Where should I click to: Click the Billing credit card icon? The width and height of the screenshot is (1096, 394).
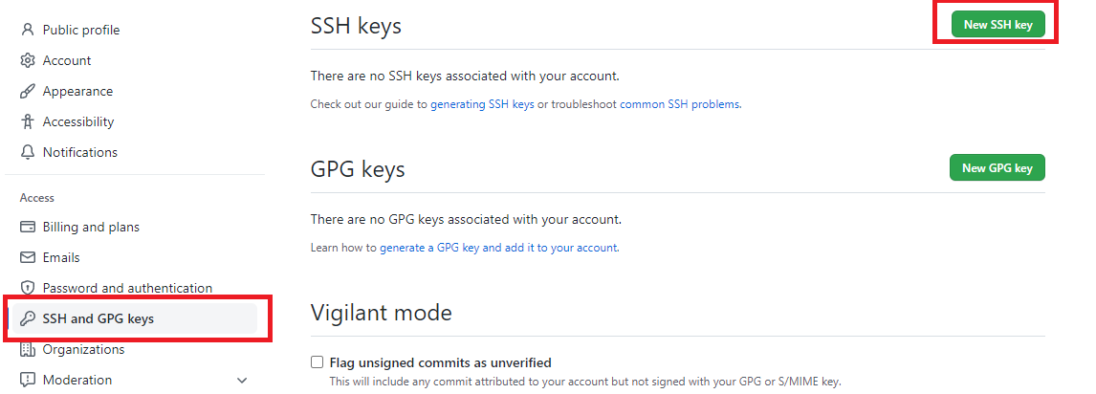(x=28, y=227)
